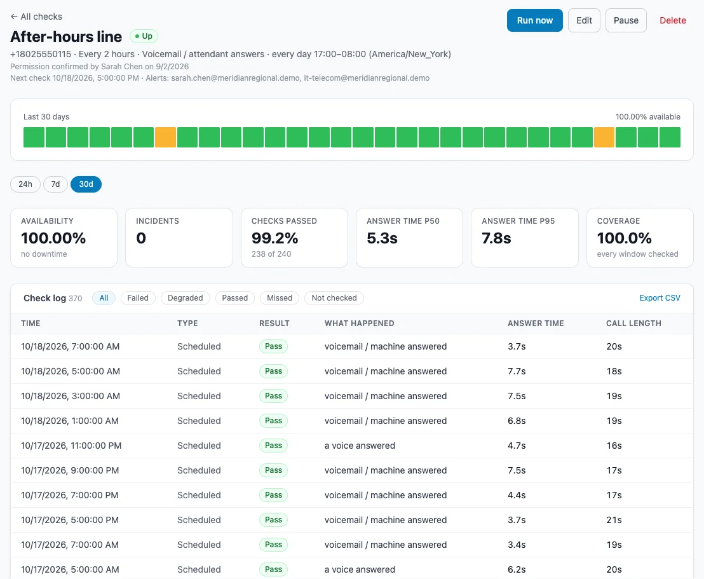This screenshot has width=704, height=579.
Task: Open the Answer Time P50 card
Action: coord(409,238)
